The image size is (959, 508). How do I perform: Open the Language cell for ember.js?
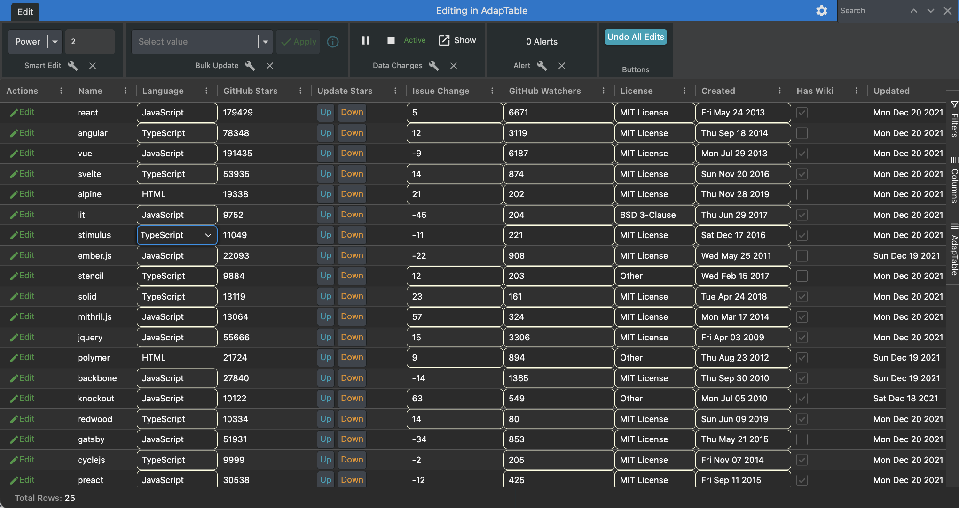[177, 255]
